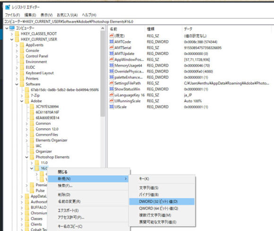Click the Keyboard Layout folder icon
274x231 pixels.
click(x=22, y=73)
